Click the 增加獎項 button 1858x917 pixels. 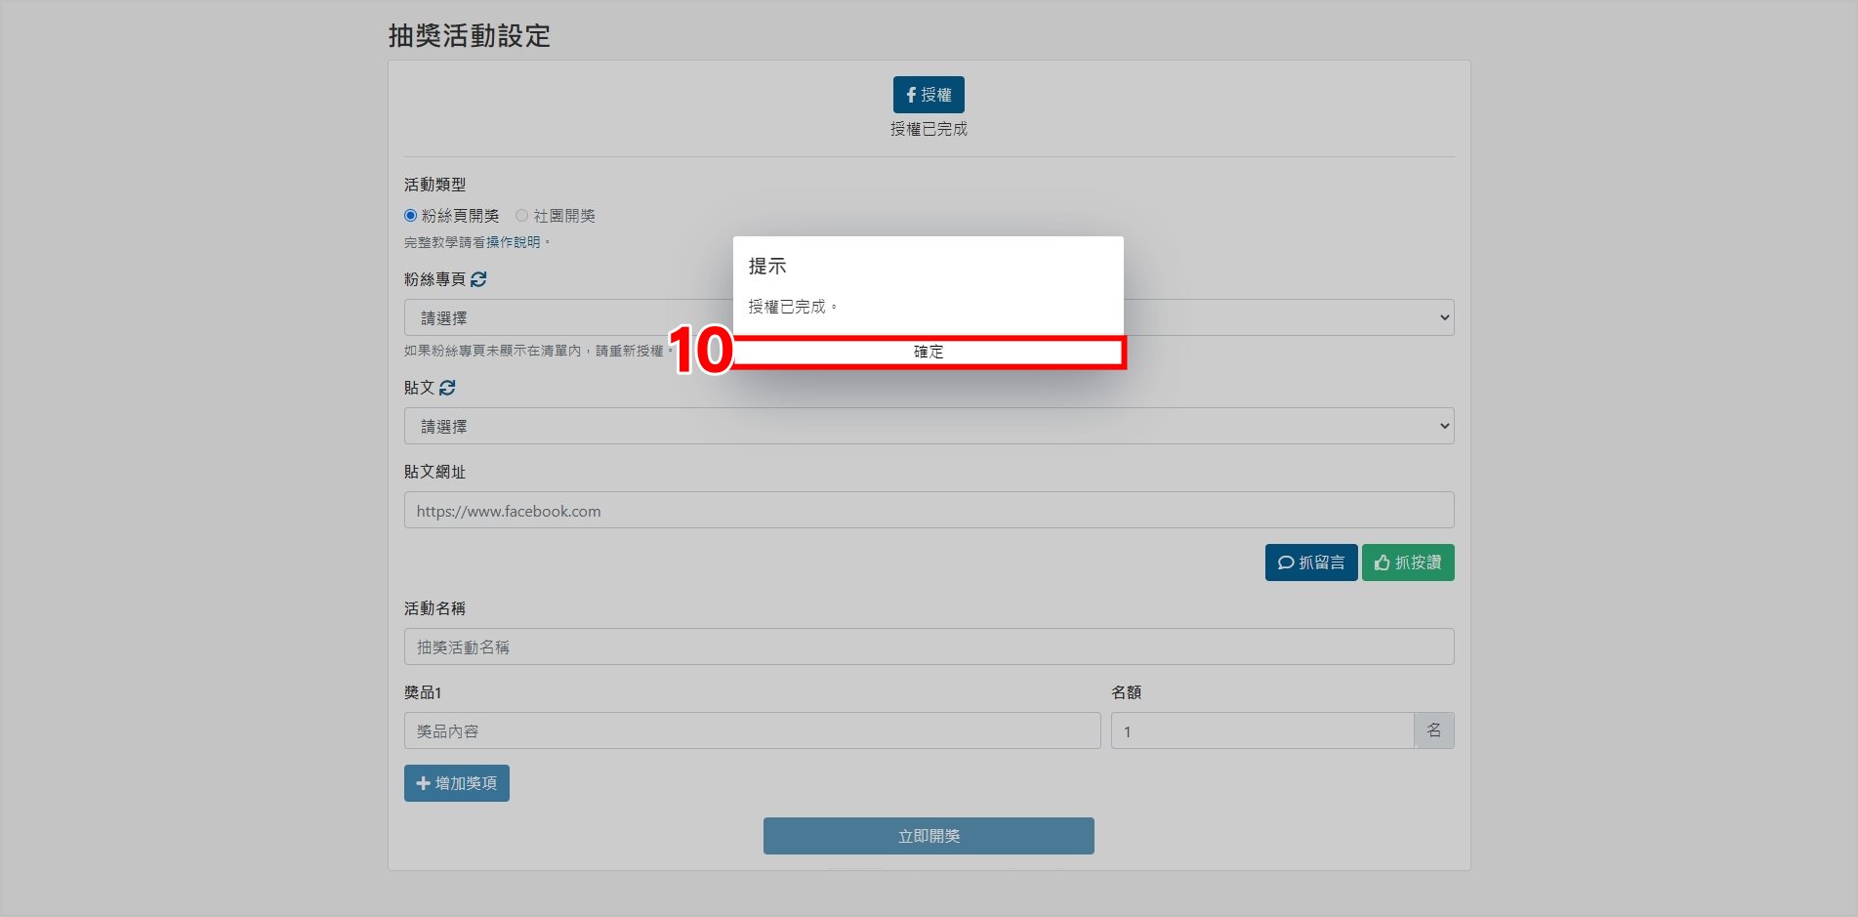pos(457,783)
